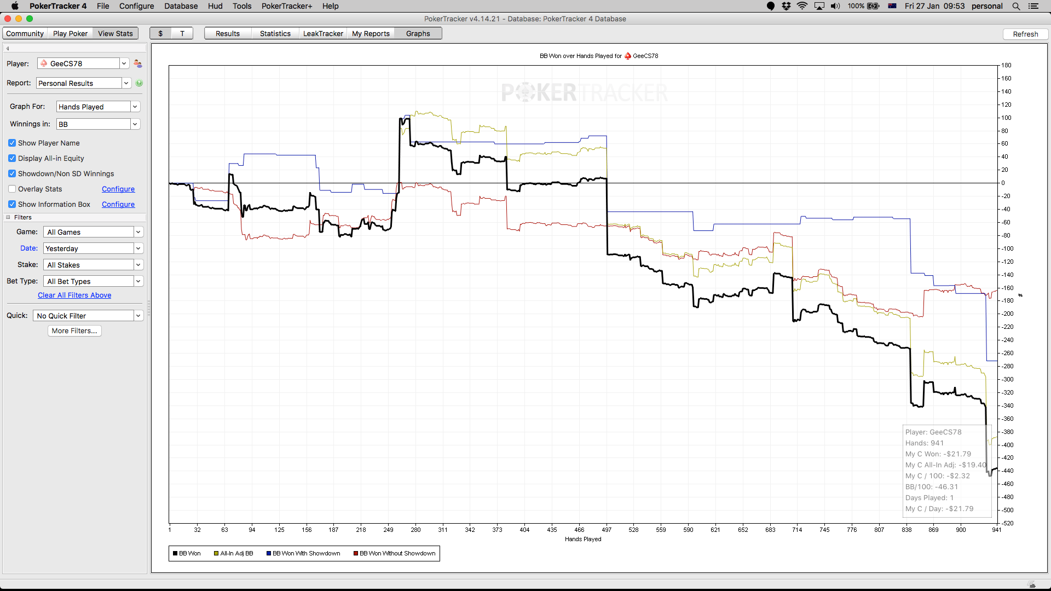
Task: Open the Help menu
Action: (331, 6)
